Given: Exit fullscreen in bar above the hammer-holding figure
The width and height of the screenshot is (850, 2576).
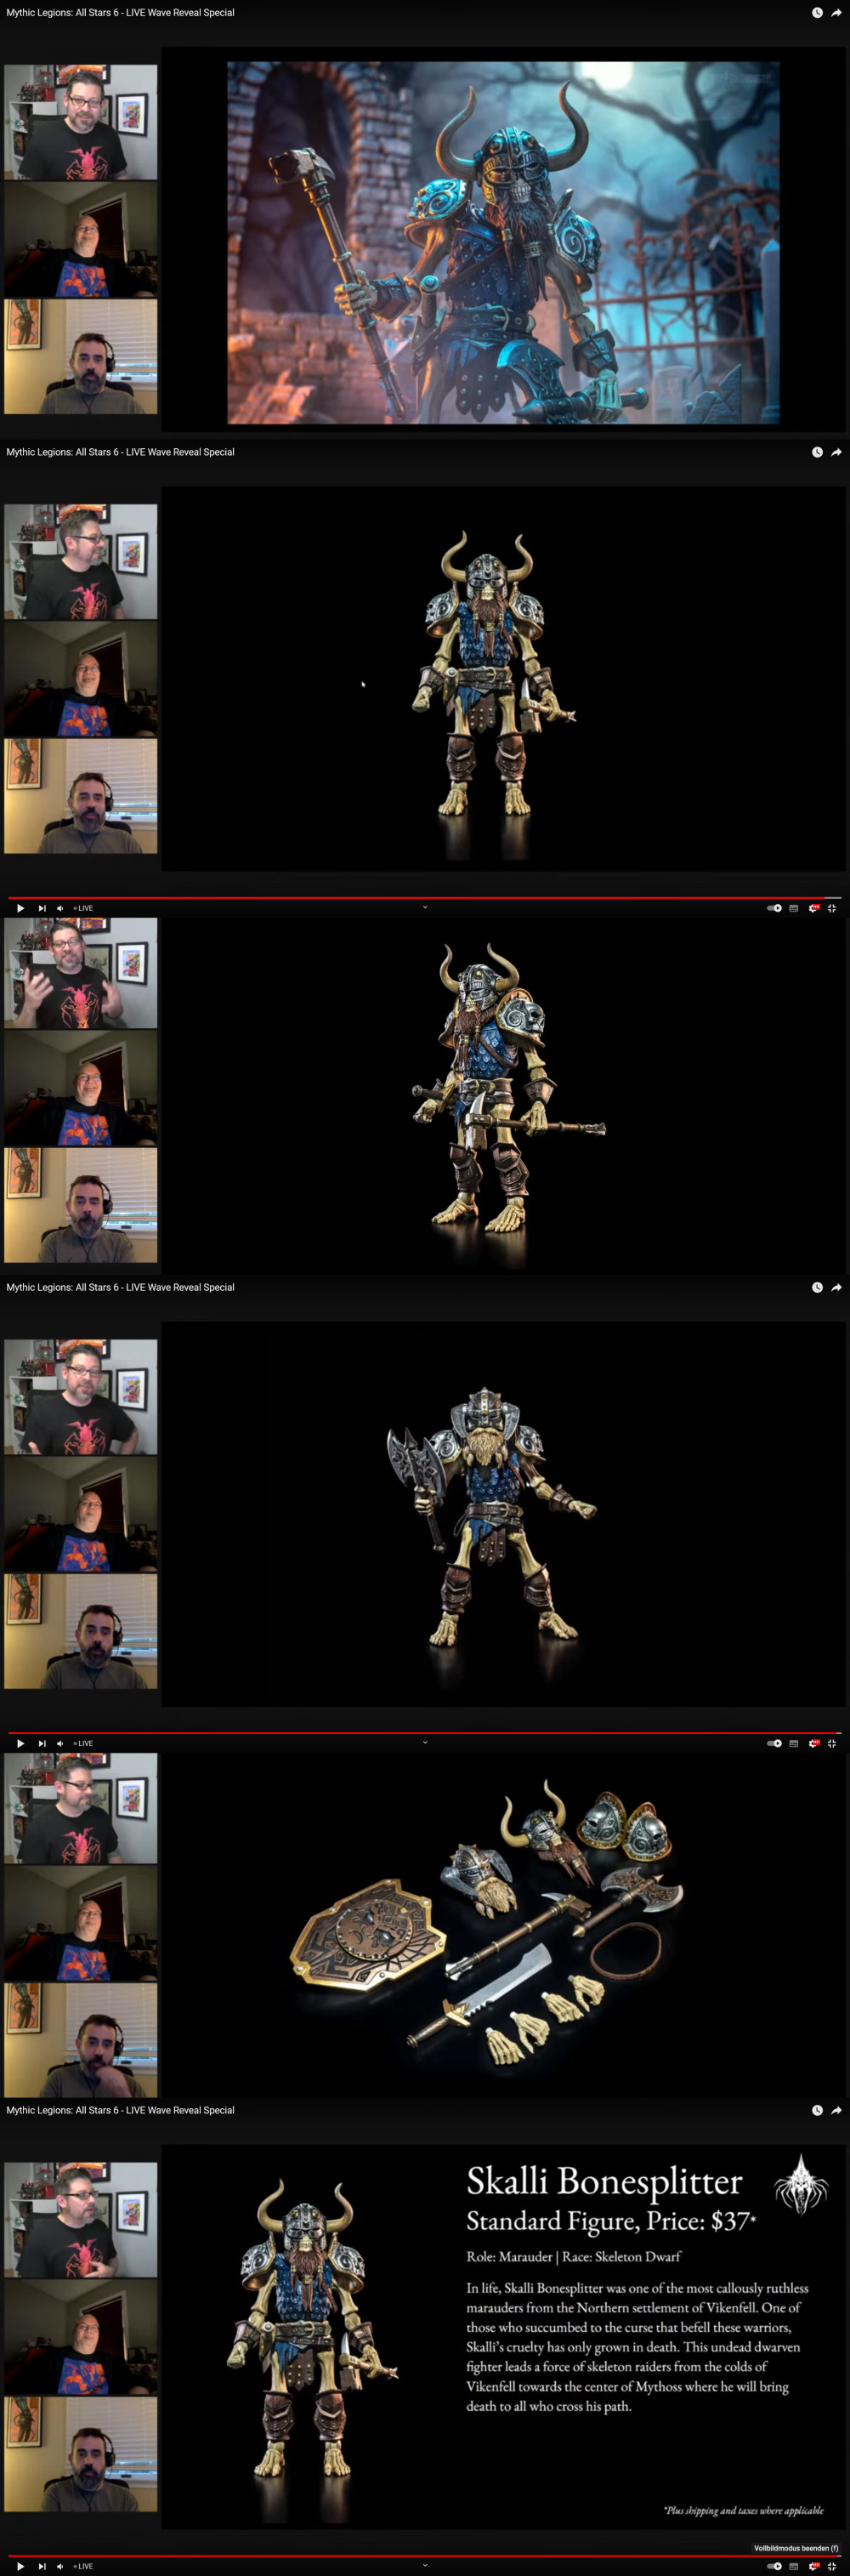Looking at the screenshot, I should click(832, 908).
